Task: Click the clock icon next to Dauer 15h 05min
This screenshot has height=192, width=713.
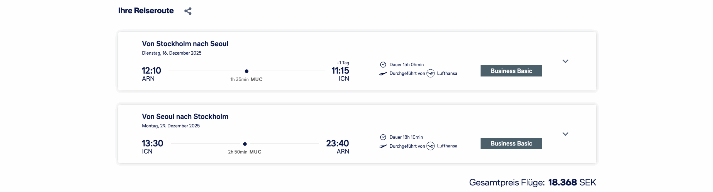Action: point(383,65)
